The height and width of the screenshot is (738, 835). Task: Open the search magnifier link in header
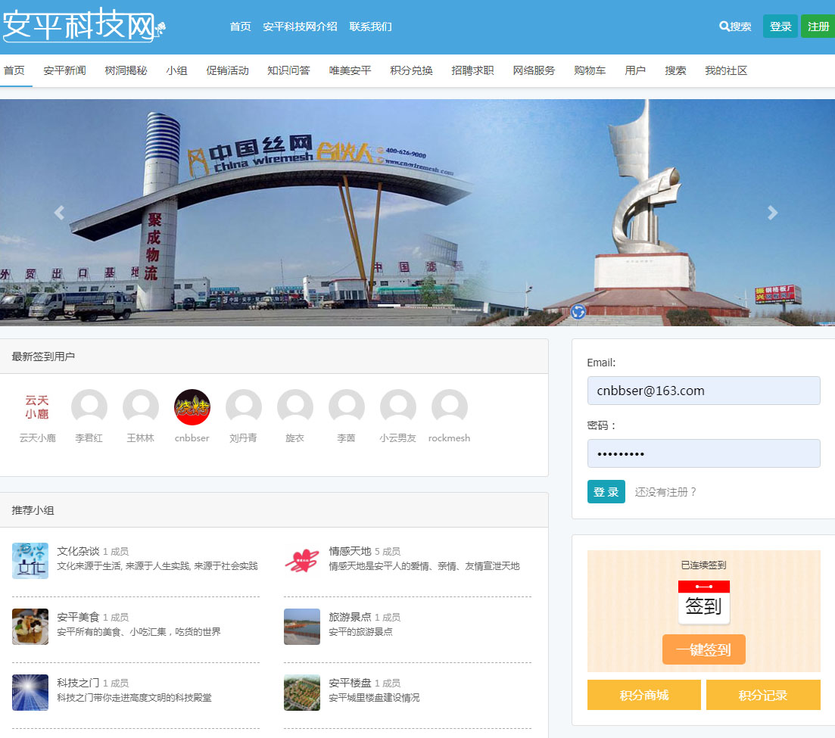click(x=735, y=26)
